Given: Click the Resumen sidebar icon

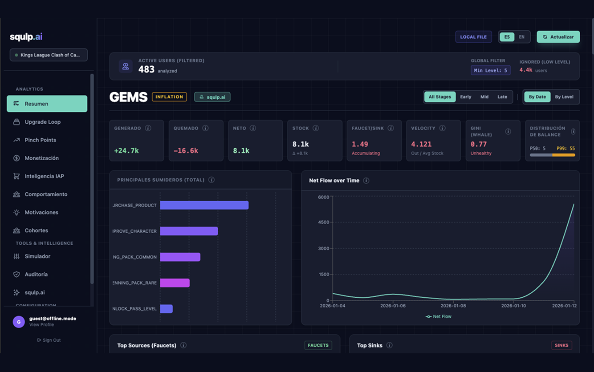Looking at the screenshot, I should (x=16, y=104).
